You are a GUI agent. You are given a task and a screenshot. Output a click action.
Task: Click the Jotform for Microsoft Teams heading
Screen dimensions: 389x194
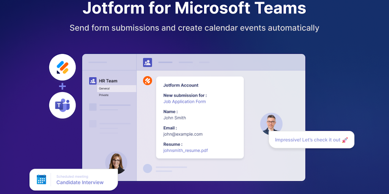pyautogui.click(x=194, y=8)
